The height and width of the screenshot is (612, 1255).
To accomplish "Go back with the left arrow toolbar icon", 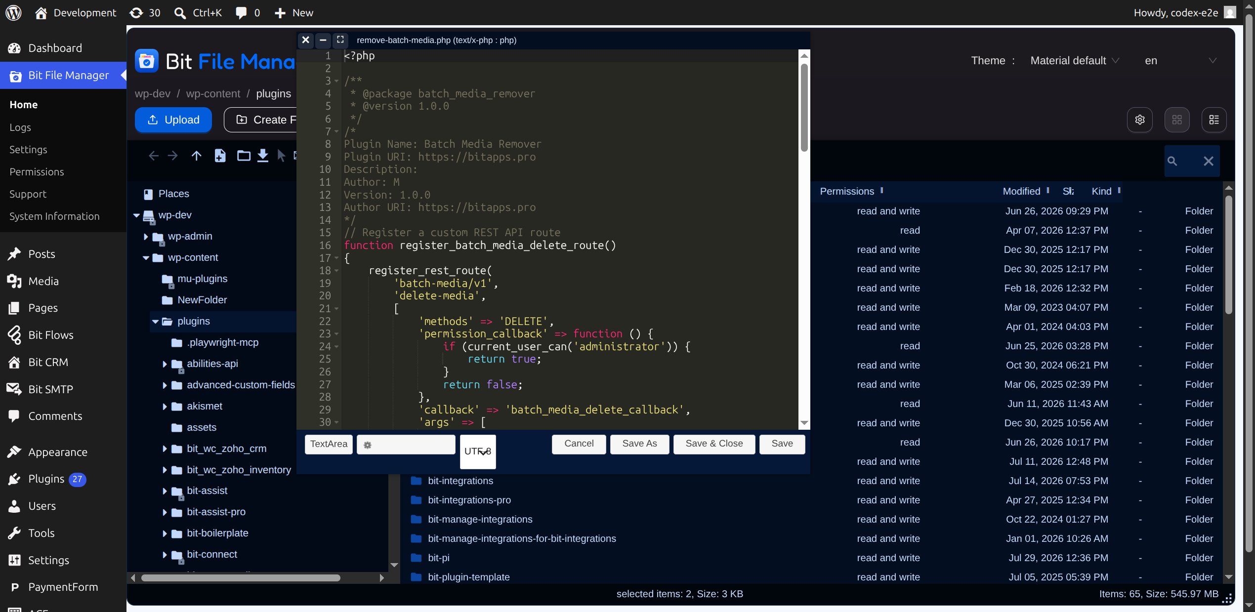I will [x=154, y=156].
